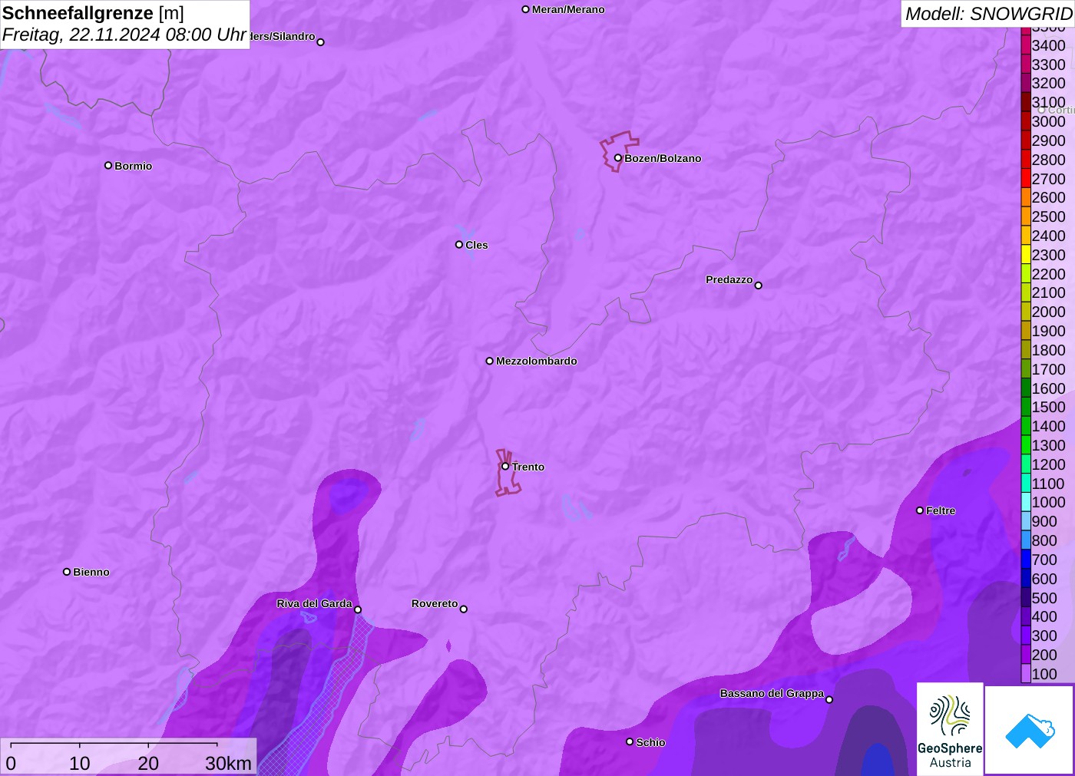
Task: Click the Rovereto location marker
Action: coord(464,609)
